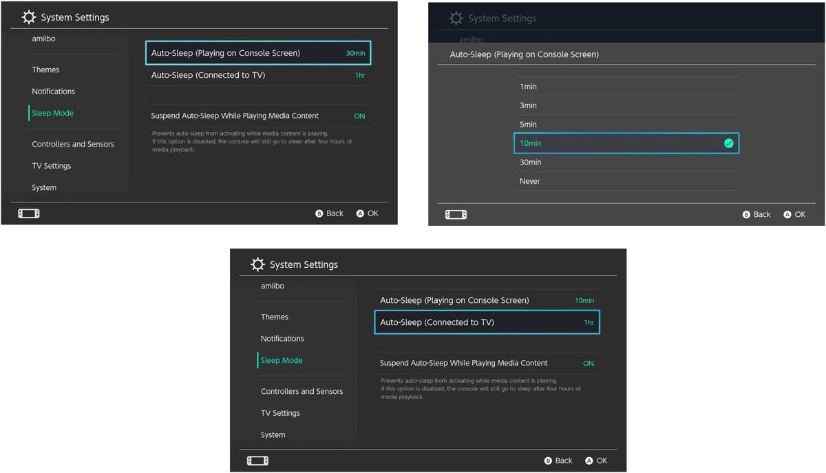Open Auto-Sleep (Playing on Console Screen) showing 10min
The height and width of the screenshot is (473, 826).
pyautogui.click(x=487, y=300)
